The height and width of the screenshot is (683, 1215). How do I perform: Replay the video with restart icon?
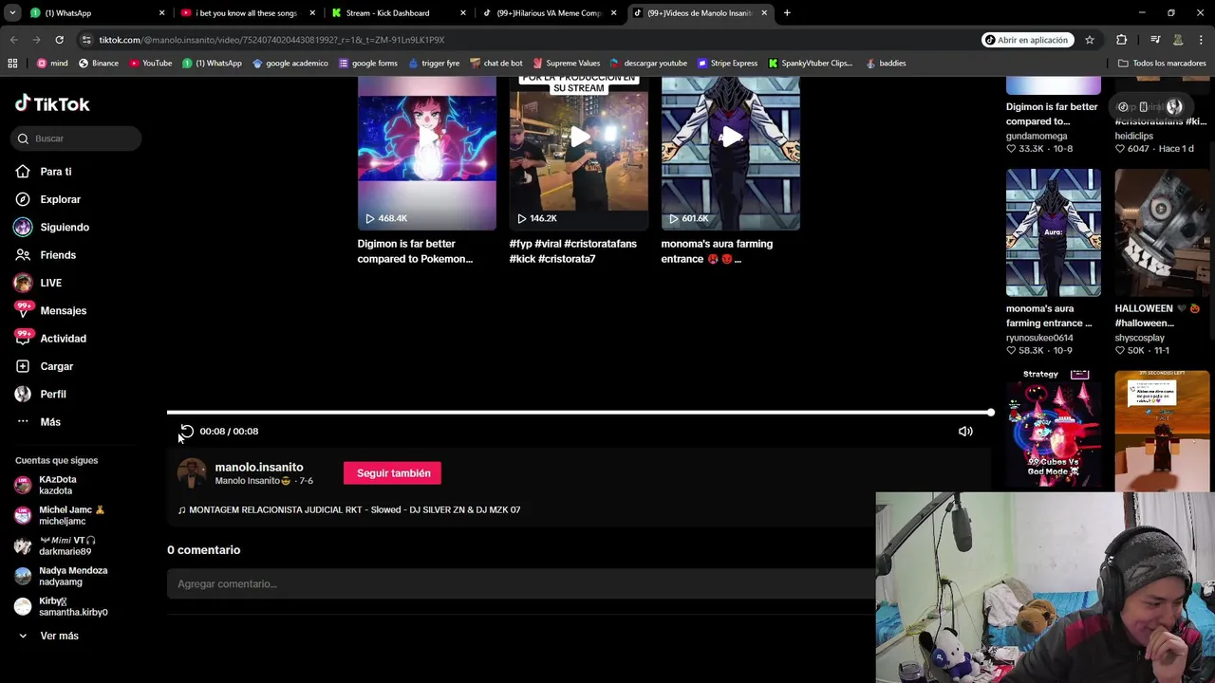pyautogui.click(x=186, y=432)
